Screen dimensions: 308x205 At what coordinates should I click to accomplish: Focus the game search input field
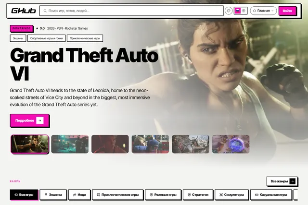point(131,11)
